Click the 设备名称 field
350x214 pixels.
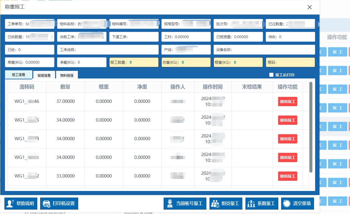pos(272,50)
